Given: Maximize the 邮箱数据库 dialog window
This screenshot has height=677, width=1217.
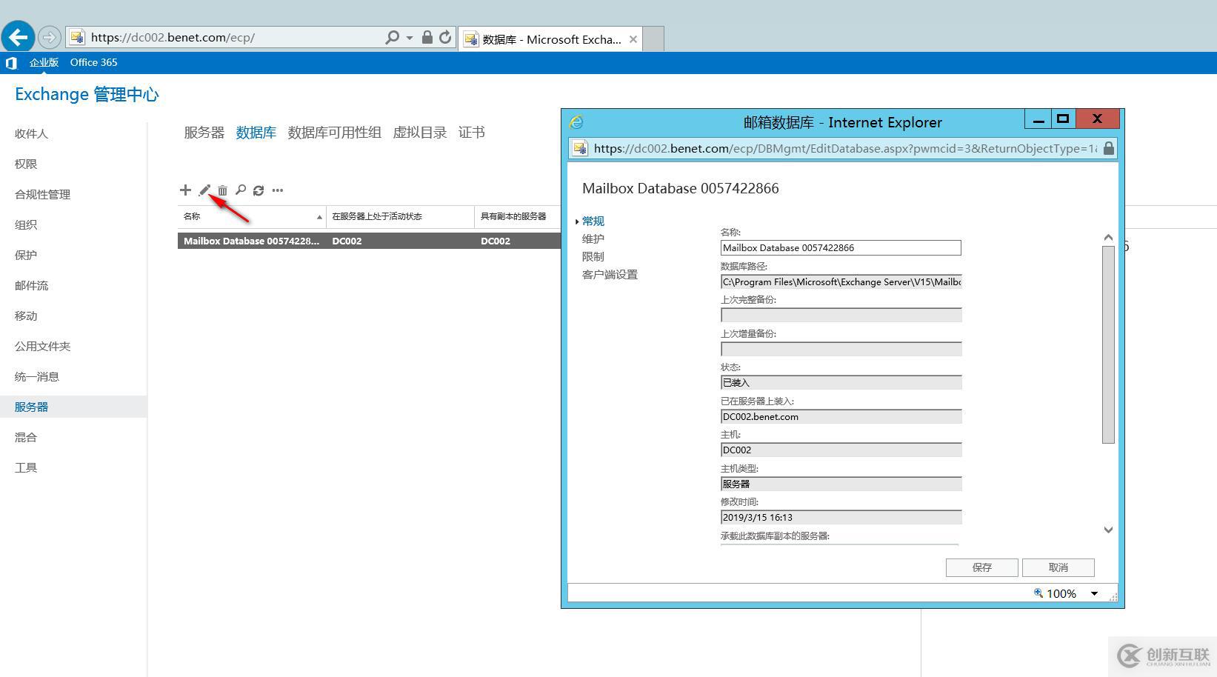Looking at the screenshot, I should [x=1062, y=119].
